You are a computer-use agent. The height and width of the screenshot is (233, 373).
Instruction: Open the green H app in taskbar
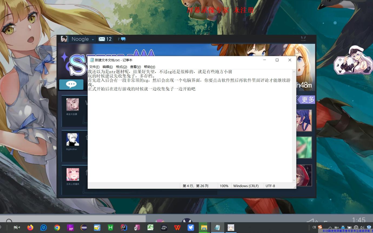click(x=110, y=228)
